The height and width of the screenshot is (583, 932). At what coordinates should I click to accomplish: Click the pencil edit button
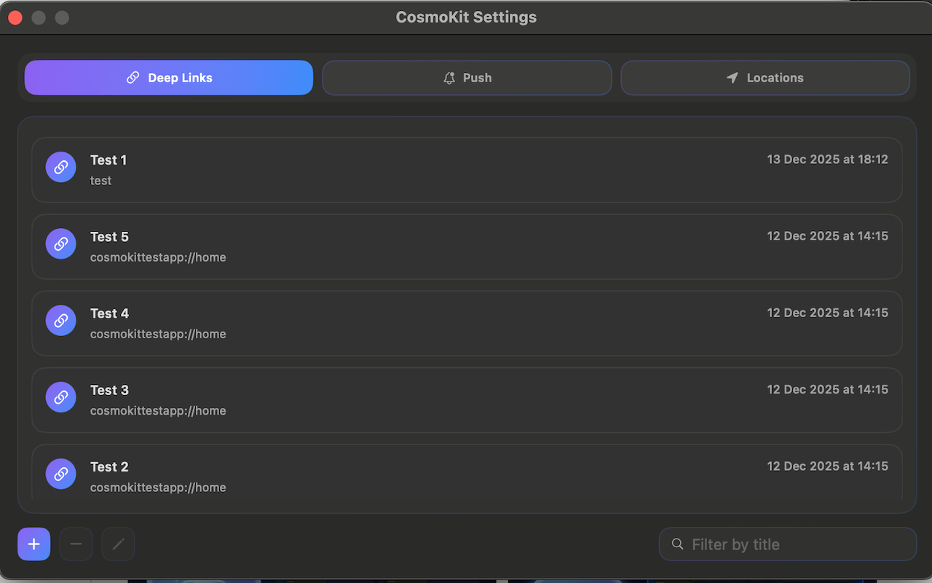coord(118,544)
